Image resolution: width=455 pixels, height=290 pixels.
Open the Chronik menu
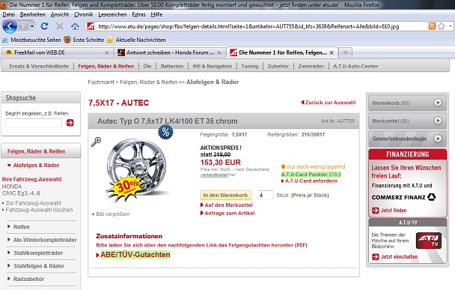84,14
